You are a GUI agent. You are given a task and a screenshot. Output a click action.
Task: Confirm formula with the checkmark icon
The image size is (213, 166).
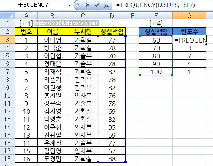(97, 5)
